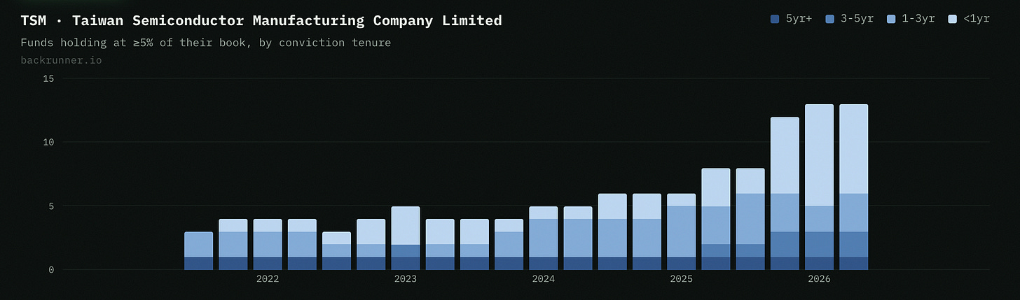Click the 0 y-axis label

pos(51,269)
